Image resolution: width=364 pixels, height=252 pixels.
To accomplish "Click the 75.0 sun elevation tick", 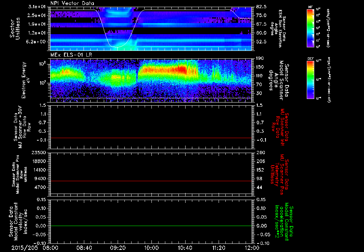I will 261,15.
